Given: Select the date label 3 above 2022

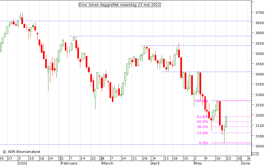Looking at the screenshot, I should [x=19, y=159].
